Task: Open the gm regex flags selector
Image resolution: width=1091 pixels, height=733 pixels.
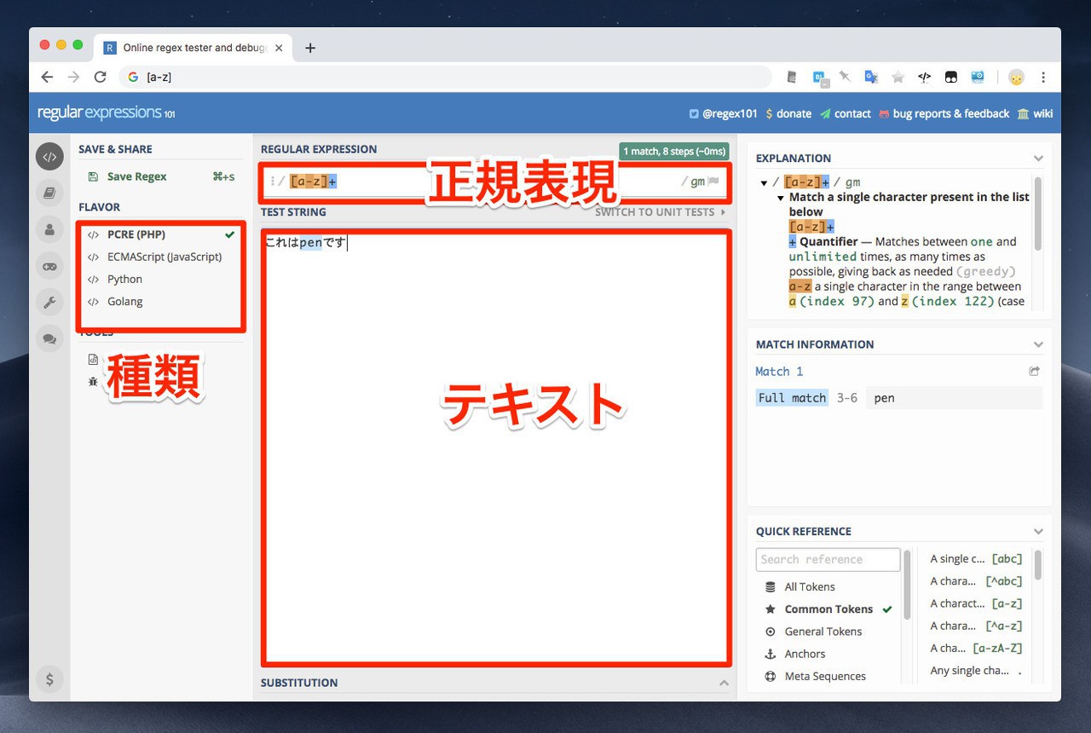Action: [697, 181]
